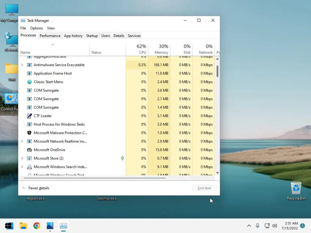The width and height of the screenshot is (311, 233).
Task: Select the Taskmgr.exe desktop shortcut label
Action: 107,198
